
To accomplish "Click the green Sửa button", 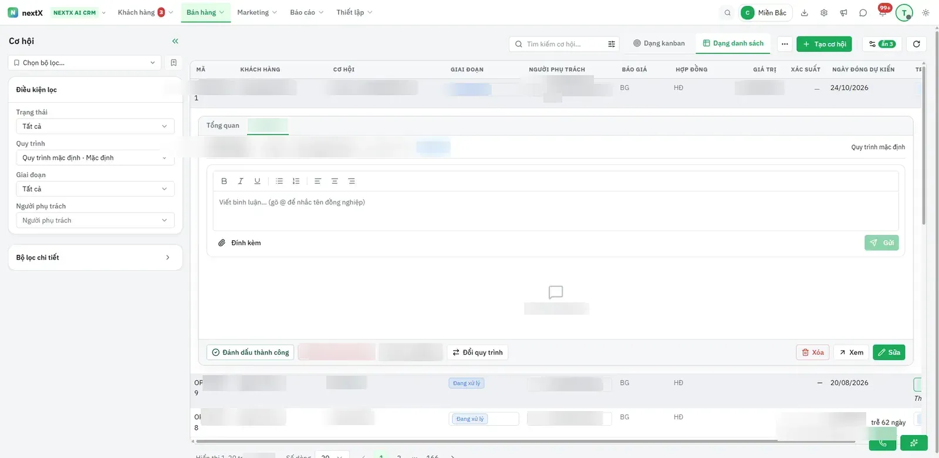I will (x=889, y=352).
